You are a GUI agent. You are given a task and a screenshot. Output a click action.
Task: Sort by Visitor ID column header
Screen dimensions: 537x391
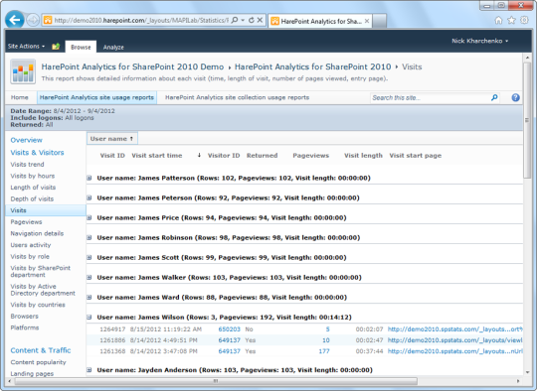click(224, 156)
